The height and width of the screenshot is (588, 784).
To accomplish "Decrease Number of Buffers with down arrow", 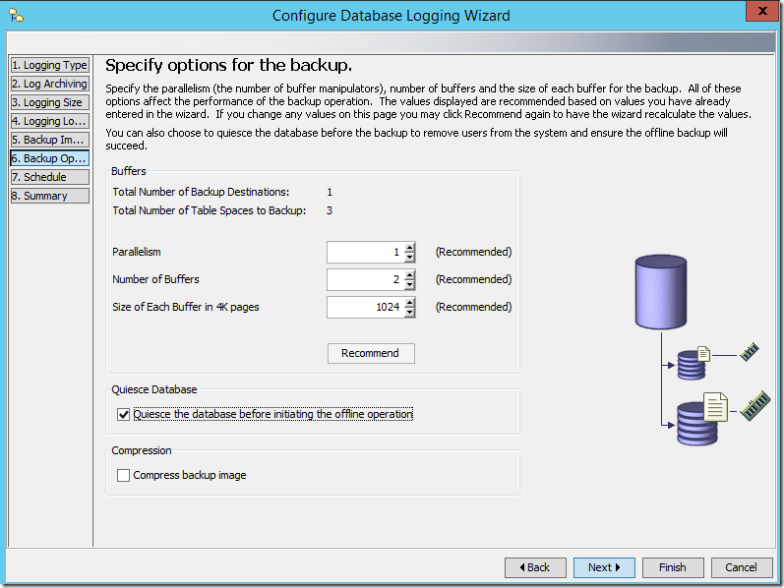I will [409, 285].
